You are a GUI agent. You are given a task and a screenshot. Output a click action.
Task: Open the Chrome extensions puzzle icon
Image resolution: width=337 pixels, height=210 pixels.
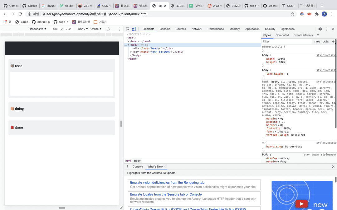(317, 14)
